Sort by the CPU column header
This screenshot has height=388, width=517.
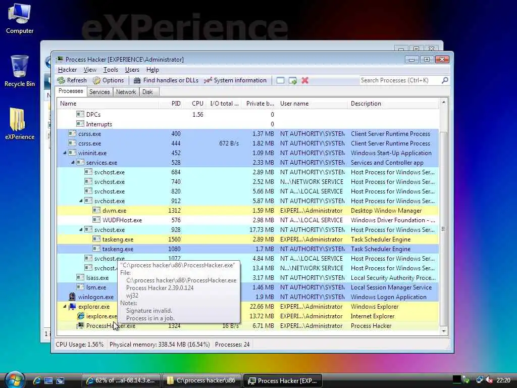tap(196, 103)
